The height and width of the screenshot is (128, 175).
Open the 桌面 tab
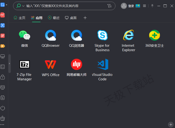(71, 18)
